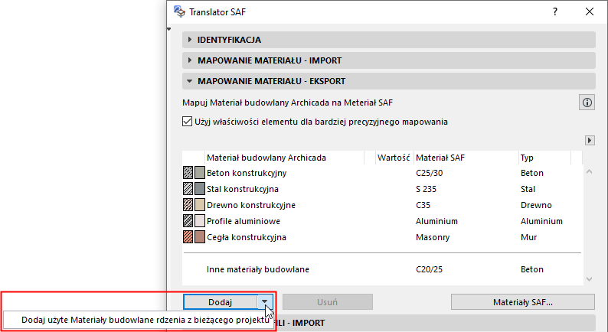Click the 'Masonry' SAF material cell
608x332 pixels.
pos(433,237)
